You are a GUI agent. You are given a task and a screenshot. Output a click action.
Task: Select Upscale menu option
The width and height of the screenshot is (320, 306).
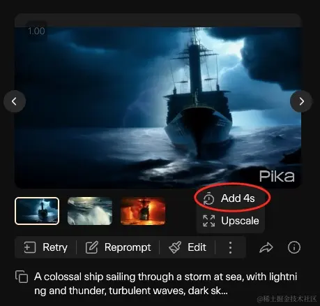(x=231, y=221)
